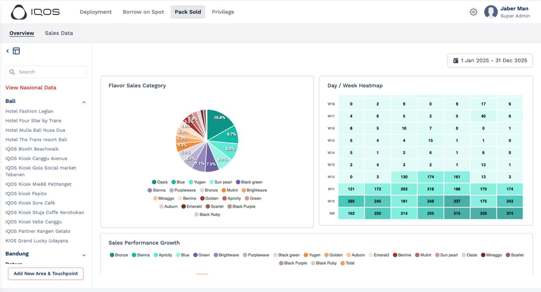Select Hotel Fashion Legian touchpoint
Viewport: 541px width, 292px height.
[x=30, y=111]
